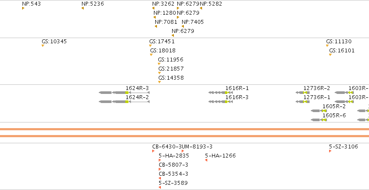Click the GS:11130 marker

[327, 45]
